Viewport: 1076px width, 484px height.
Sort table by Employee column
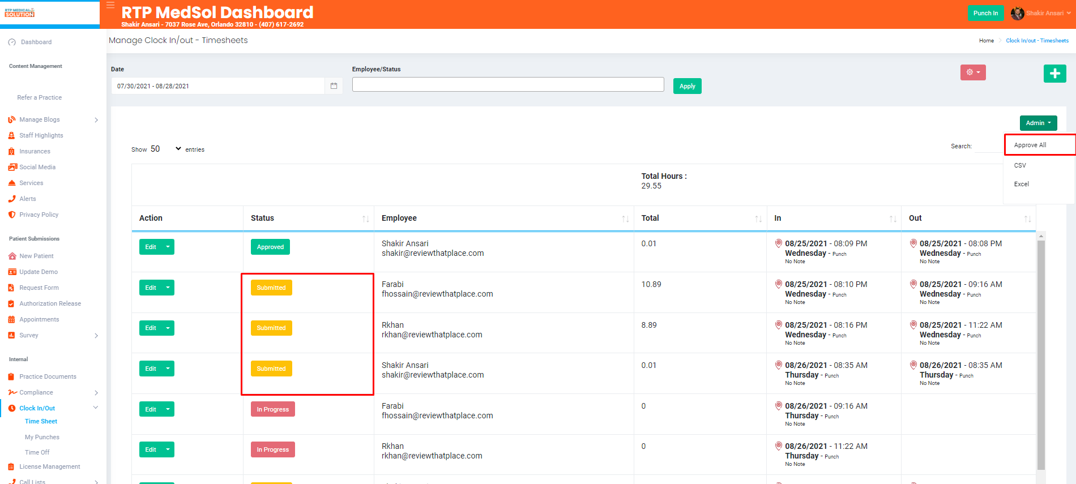pos(625,219)
